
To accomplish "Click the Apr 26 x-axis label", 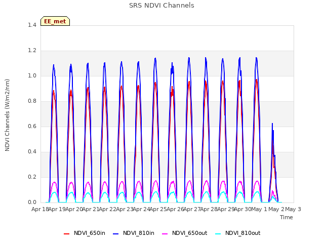I will pyautogui.click(x=175, y=209).
